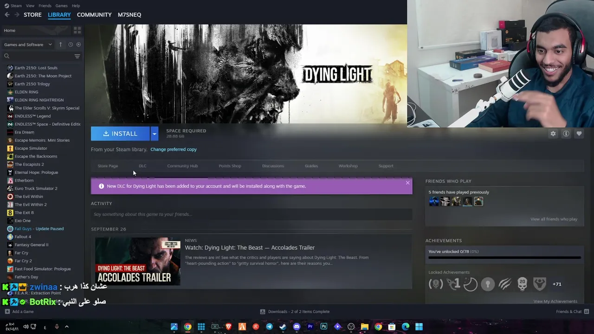Show the game info icon
The width and height of the screenshot is (594, 334).
coord(566,134)
